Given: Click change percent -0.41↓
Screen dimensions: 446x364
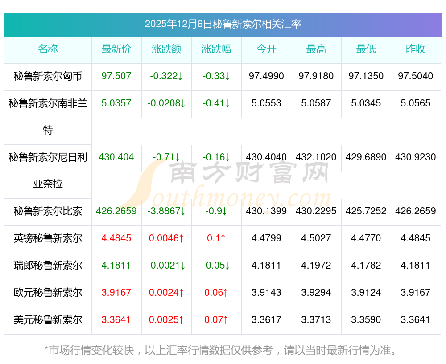Looking at the screenshot, I should pyautogui.click(x=216, y=103).
